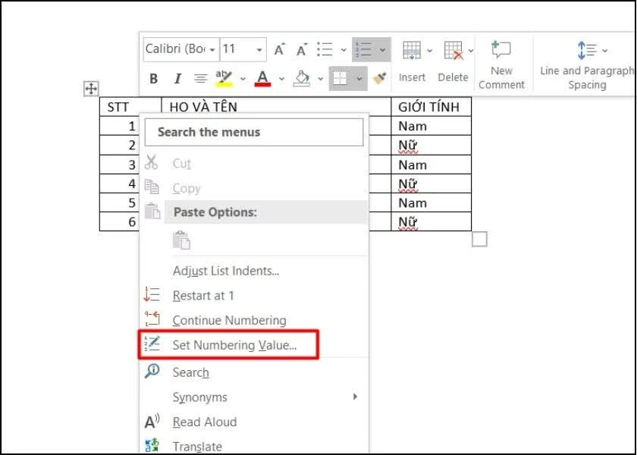Select Restart at 1 menu entry
Image resolution: width=637 pixels, height=455 pixels.
tap(253, 296)
